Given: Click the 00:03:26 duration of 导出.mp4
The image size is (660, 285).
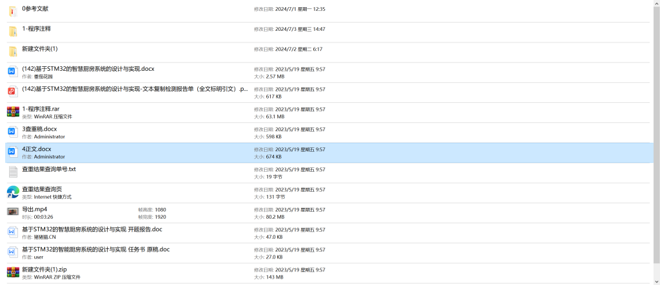Looking at the screenshot, I should [x=43, y=217].
